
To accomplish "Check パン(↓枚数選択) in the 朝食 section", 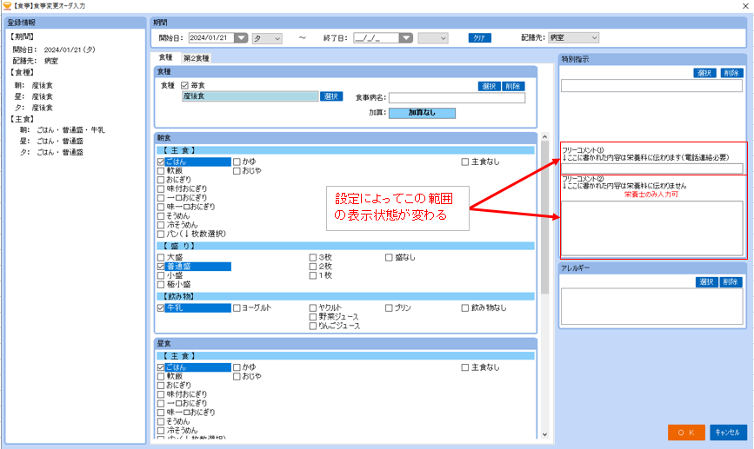I will click(x=161, y=234).
